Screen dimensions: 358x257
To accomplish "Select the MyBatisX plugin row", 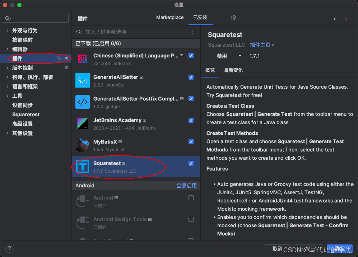I will [x=136, y=145].
